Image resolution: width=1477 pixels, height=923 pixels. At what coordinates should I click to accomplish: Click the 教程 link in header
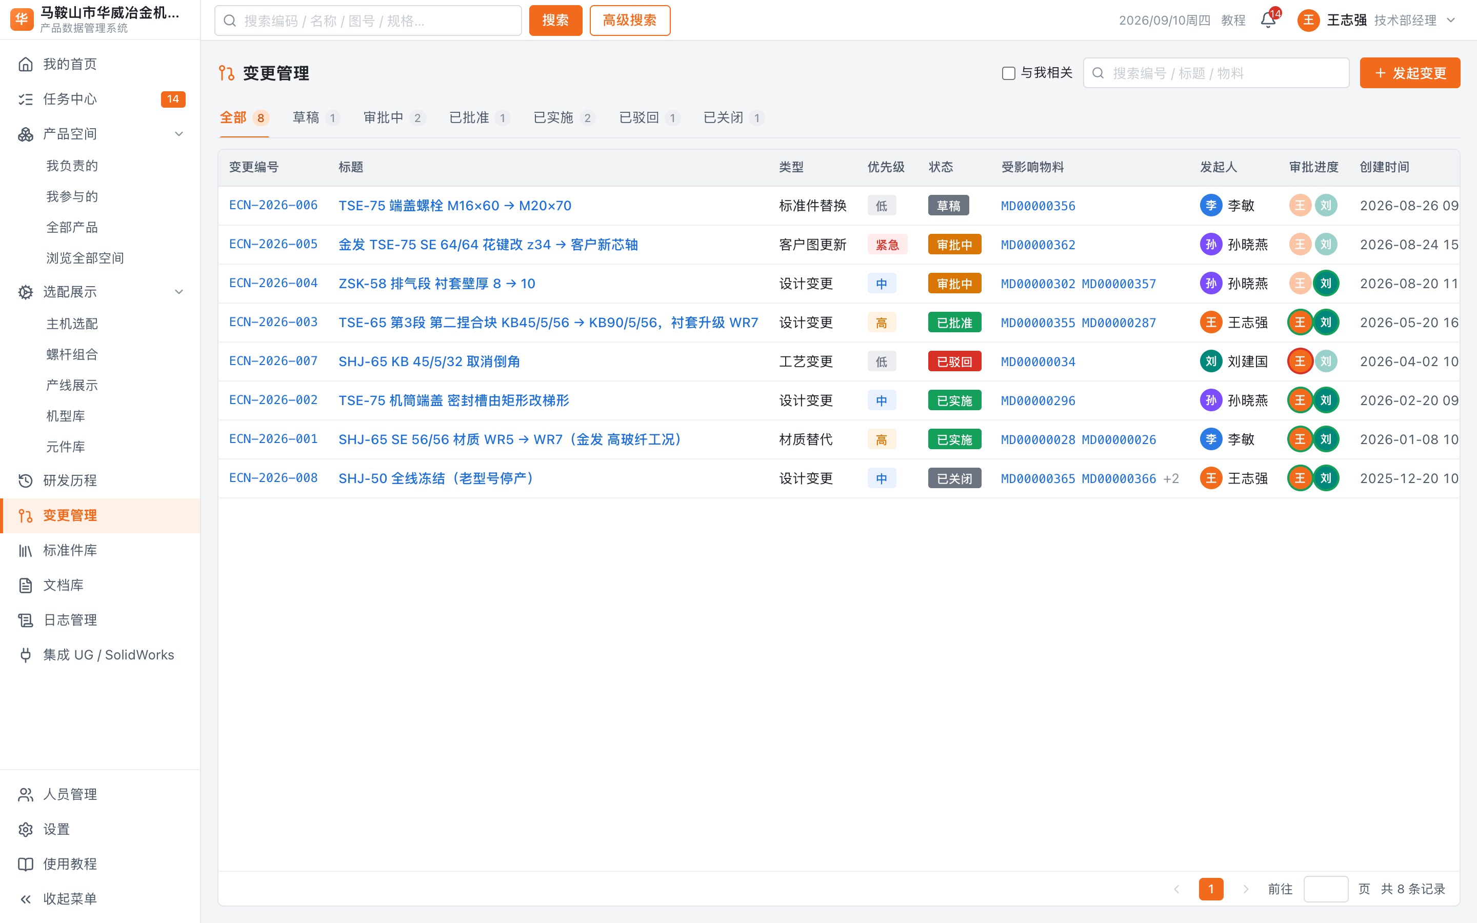click(1233, 21)
